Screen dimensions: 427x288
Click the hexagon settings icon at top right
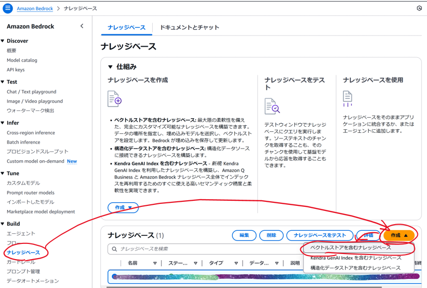(419, 8)
